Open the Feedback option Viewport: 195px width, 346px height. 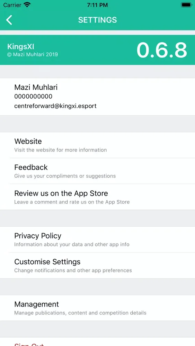(97, 171)
